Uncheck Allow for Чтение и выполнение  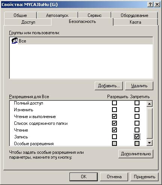(x=114, y=117)
